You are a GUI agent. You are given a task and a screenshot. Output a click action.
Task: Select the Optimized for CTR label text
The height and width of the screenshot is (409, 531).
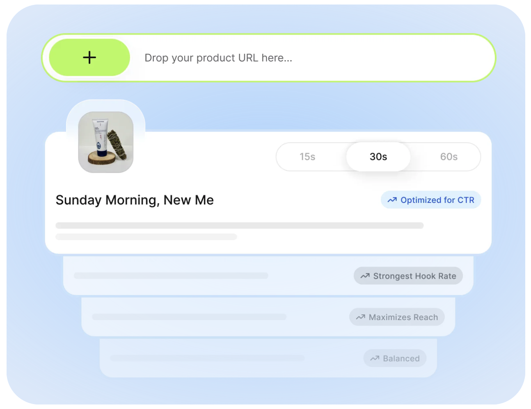coord(437,200)
